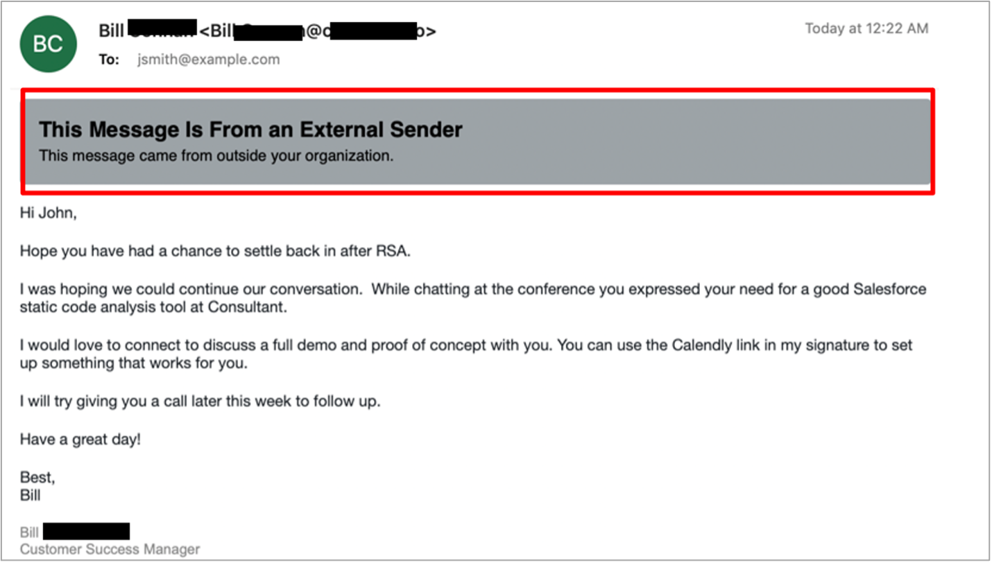Click "static code analysis tool at Consultant" line
Image resolution: width=992 pixels, height=563 pixels.
pyautogui.click(x=153, y=307)
